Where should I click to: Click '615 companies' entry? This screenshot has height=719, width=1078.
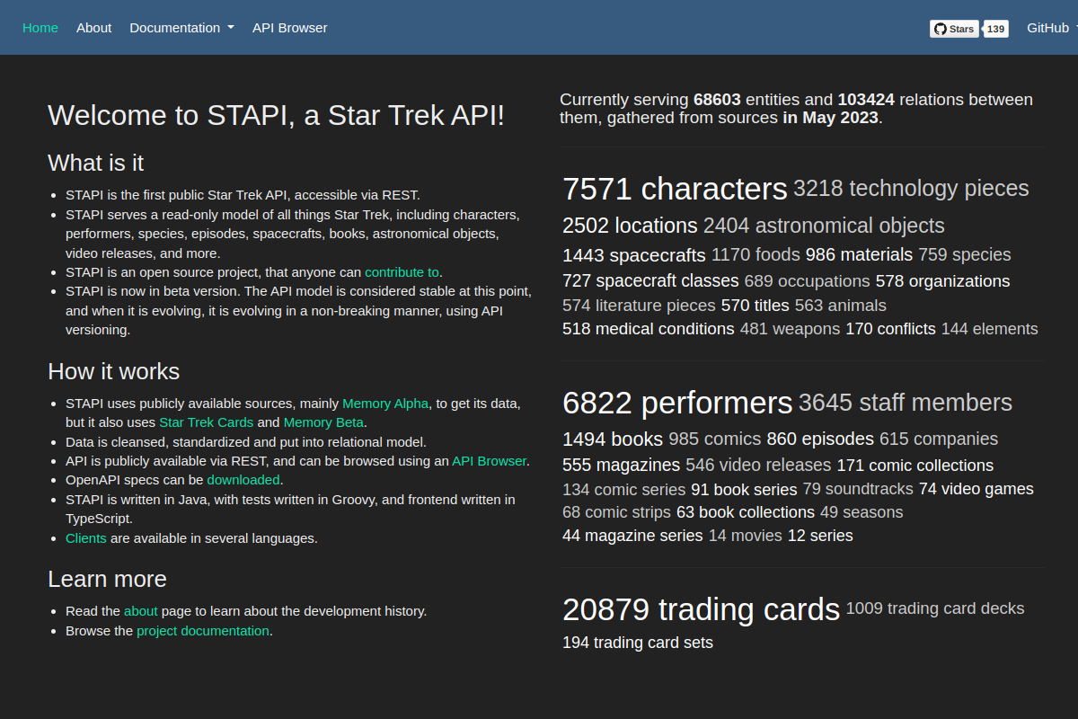pyautogui.click(x=939, y=439)
